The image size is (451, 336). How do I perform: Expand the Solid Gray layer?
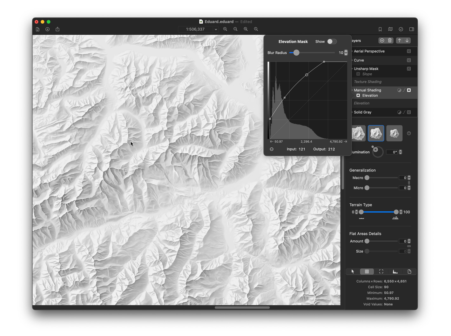point(352,112)
